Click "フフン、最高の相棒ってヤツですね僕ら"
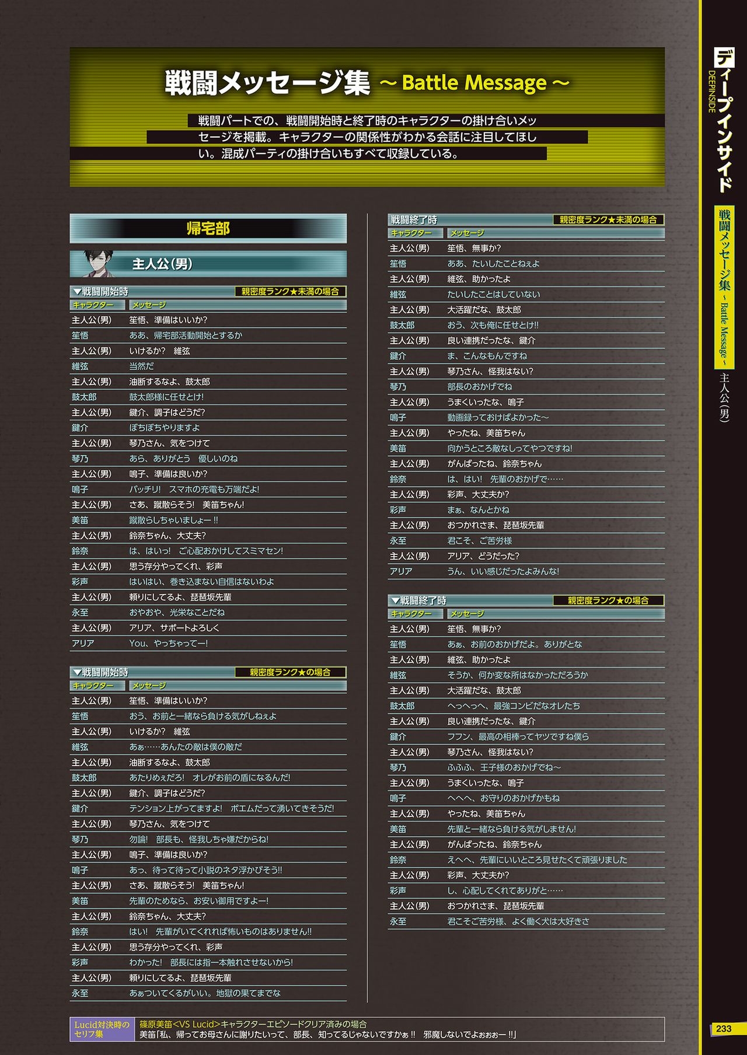 click(x=518, y=737)
